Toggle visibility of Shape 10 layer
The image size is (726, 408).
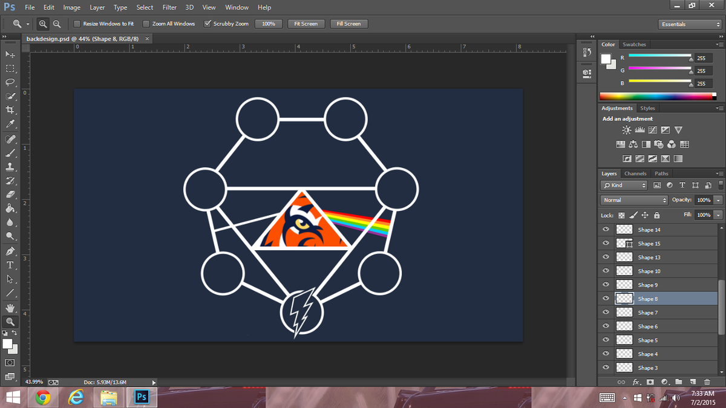[x=606, y=271]
